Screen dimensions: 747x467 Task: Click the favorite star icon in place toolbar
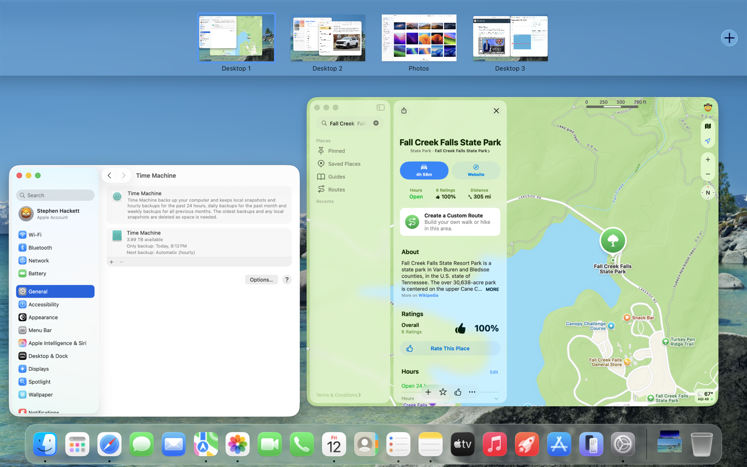[443, 392]
